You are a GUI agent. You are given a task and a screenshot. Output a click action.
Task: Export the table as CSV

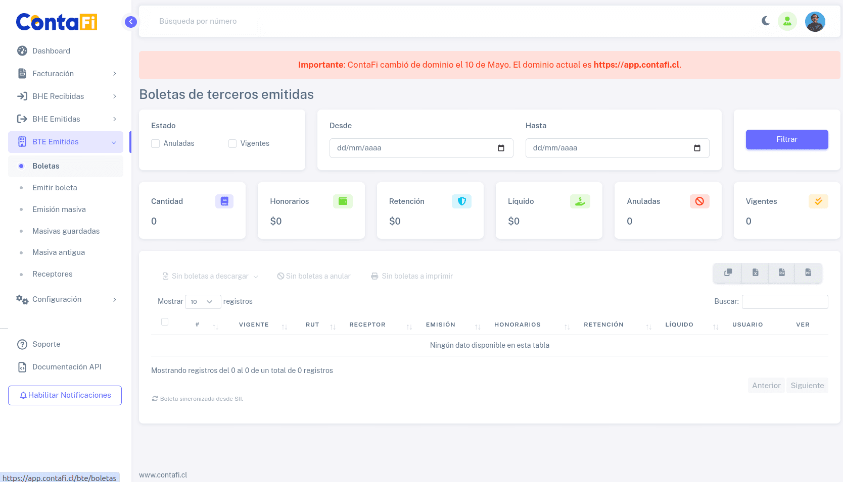[x=781, y=273]
